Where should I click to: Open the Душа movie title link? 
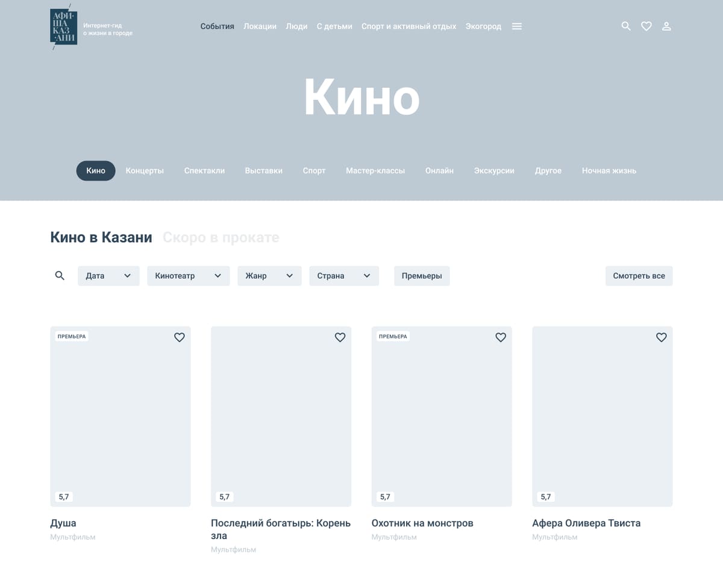pos(63,523)
